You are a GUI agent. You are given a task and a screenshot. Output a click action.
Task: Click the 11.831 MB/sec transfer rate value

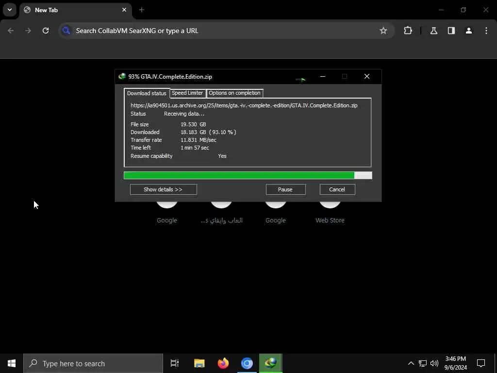pyautogui.click(x=199, y=140)
